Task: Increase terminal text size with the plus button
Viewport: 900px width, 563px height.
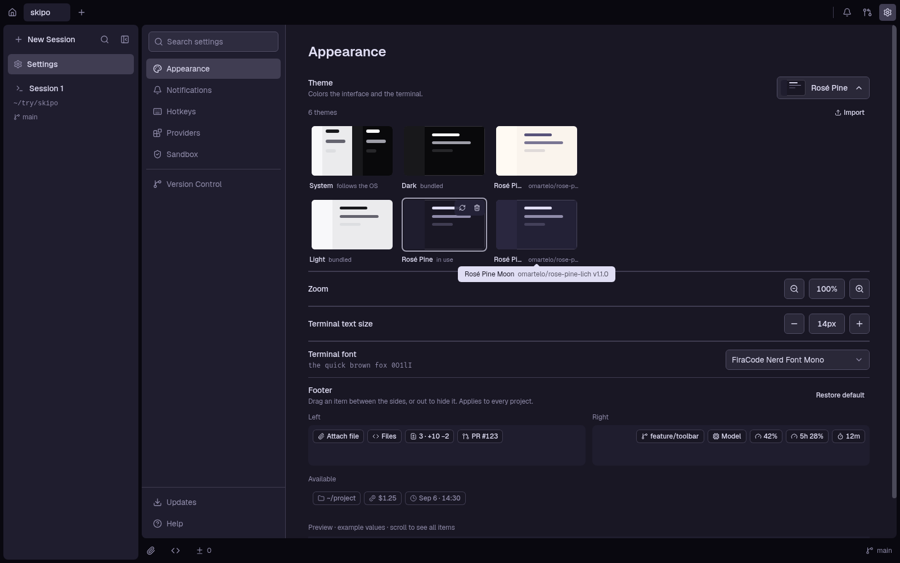Action: click(x=859, y=324)
